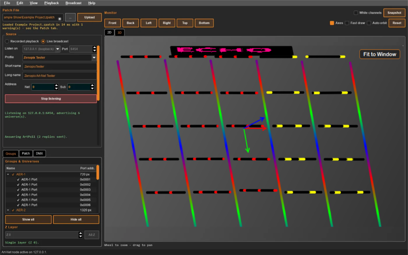Upload the patch file
Screen dimensions: 408x255
pos(90,17)
